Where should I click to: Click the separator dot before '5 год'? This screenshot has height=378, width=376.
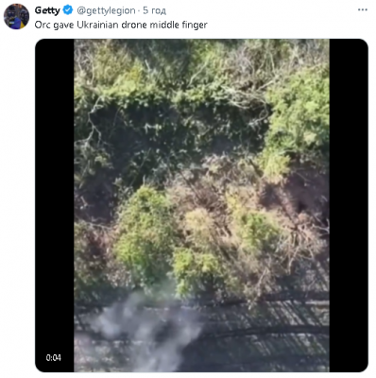tap(139, 10)
